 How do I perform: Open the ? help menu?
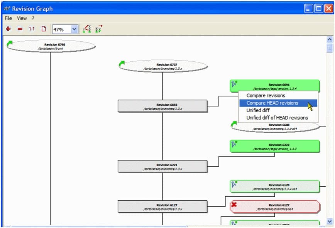(x=33, y=18)
